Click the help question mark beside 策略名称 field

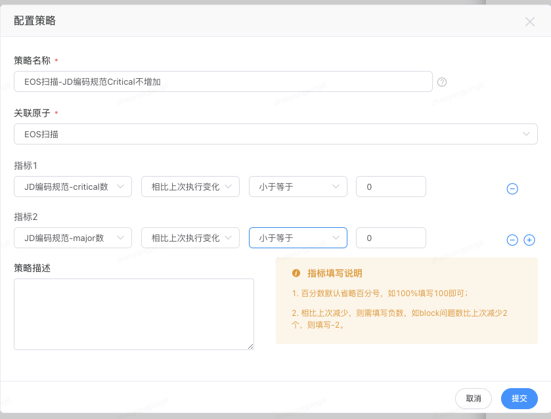(442, 82)
